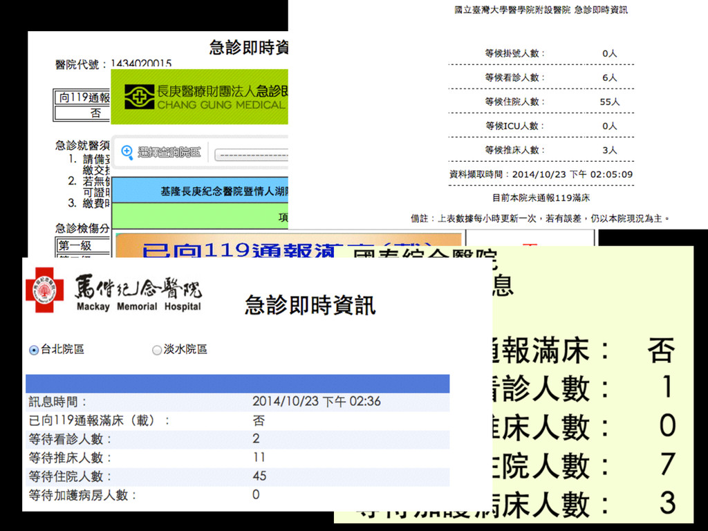Click 住院人數 value 7 in yellow window

[667, 465]
